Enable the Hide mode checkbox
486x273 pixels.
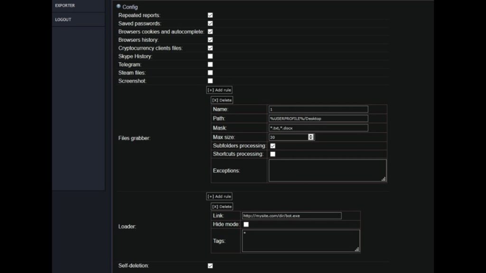[x=246, y=224]
